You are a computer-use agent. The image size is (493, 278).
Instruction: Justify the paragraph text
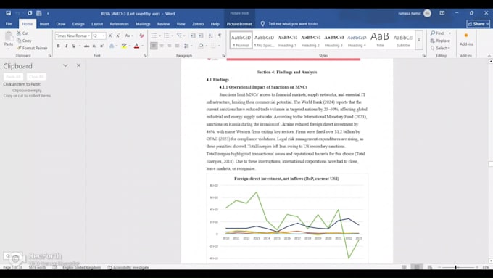pos(178,46)
